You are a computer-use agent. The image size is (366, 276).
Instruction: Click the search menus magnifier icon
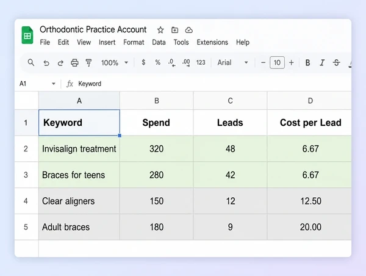[31, 62]
